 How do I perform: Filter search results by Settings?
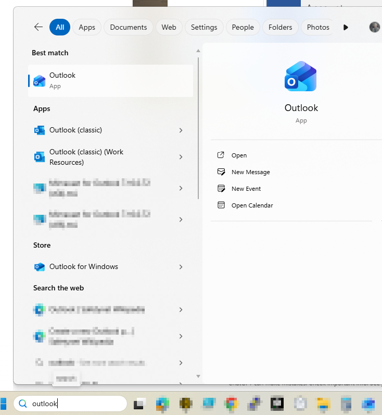pyautogui.click(x=203, y=27)
